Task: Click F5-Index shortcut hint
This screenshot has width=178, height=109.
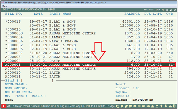Action: pos(34,106)
